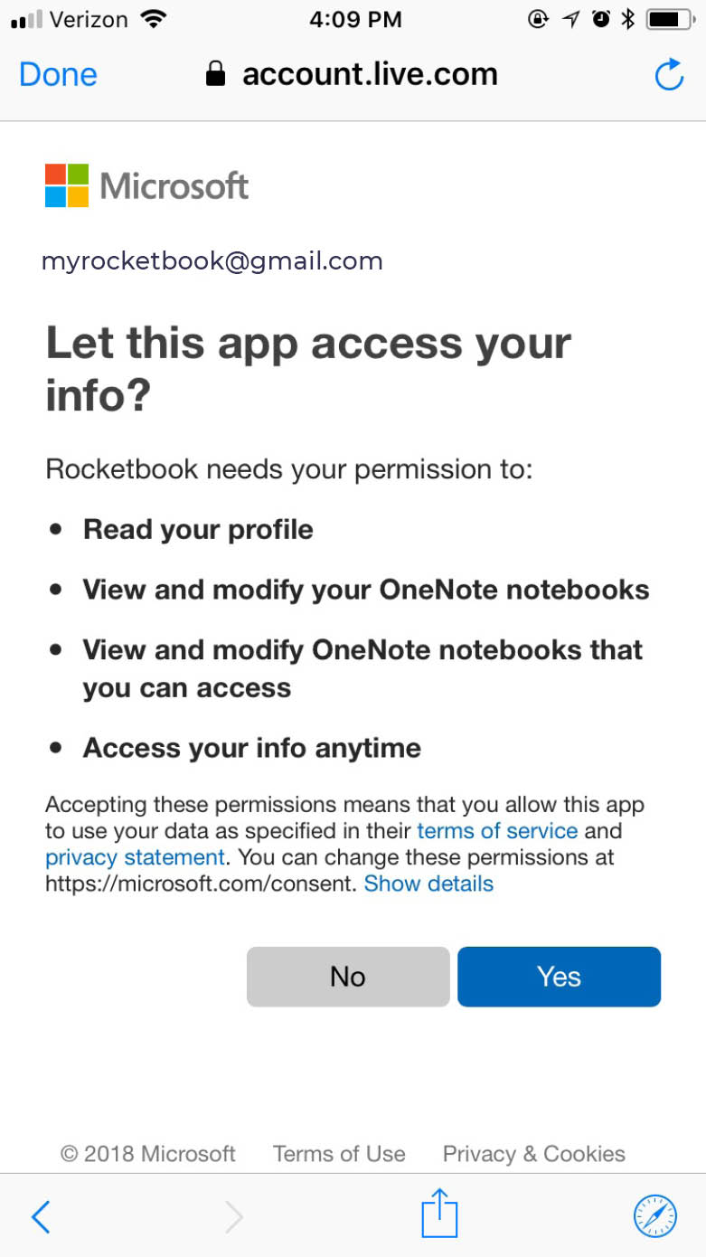The height and width of the screenshot is (1257, 706).
Task: Tap the browser forward arrow
Action: click(x=233, y=1216)
